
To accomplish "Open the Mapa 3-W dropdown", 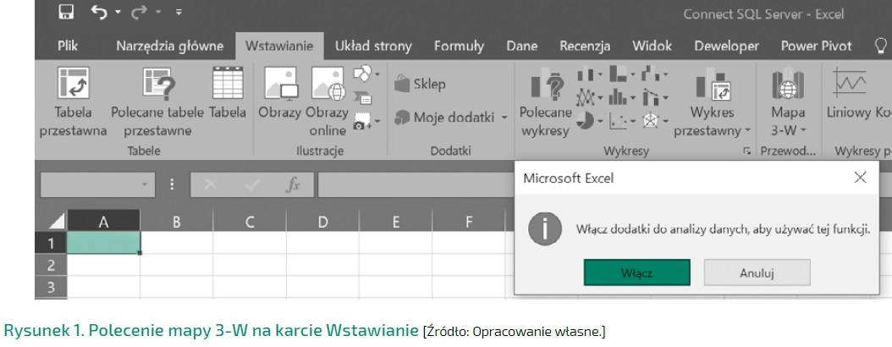I will (x=798, y=132).
